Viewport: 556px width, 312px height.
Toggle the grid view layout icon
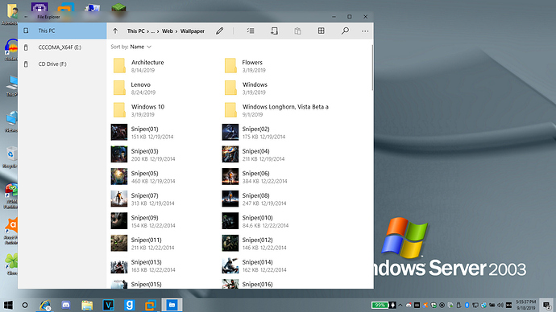pos(322,31)
